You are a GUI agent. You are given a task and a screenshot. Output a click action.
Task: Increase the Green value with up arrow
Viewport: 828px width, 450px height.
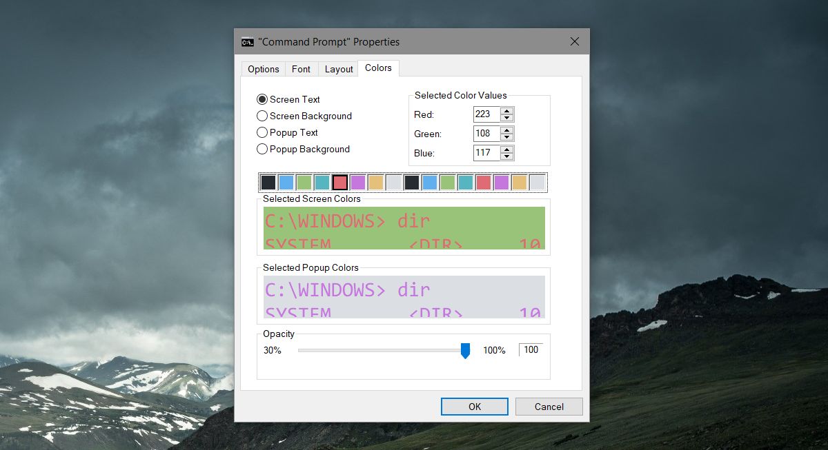point(507,130)
